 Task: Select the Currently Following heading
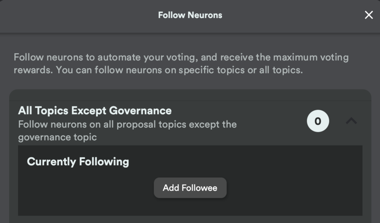tap(78, 161)
